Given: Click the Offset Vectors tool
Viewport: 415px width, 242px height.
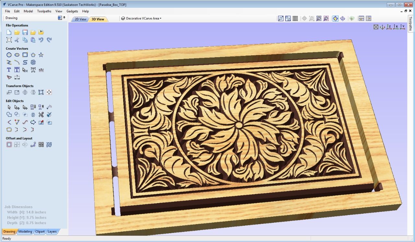Looking at the screenshot, I should point(9,145).
